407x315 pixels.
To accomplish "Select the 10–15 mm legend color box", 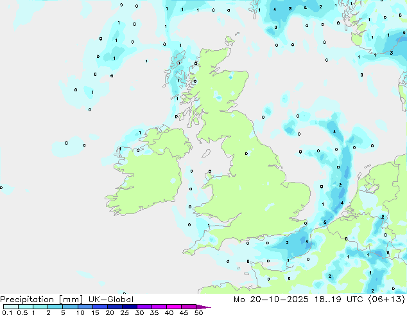I will click(x=85, y=307).
